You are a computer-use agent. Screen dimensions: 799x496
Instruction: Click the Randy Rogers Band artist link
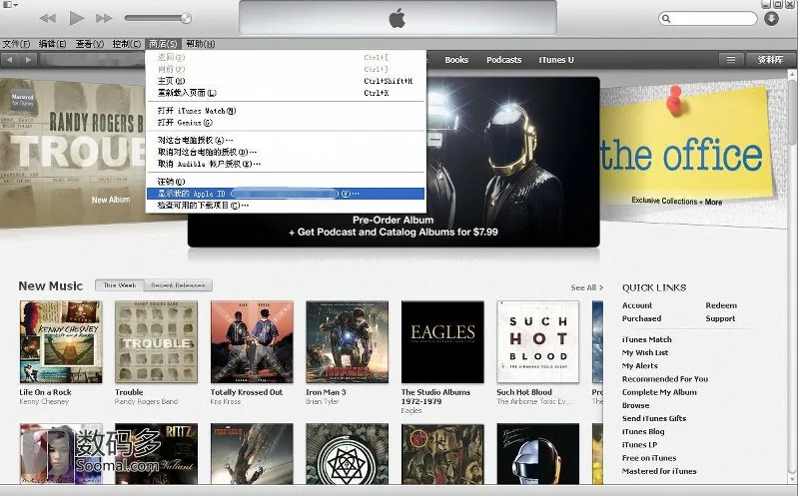point(146,402)
